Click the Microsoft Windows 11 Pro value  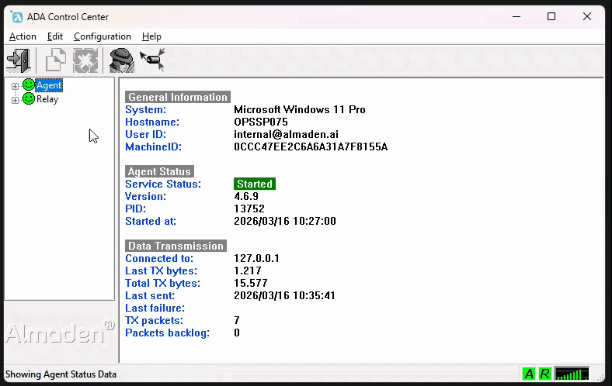299,109
